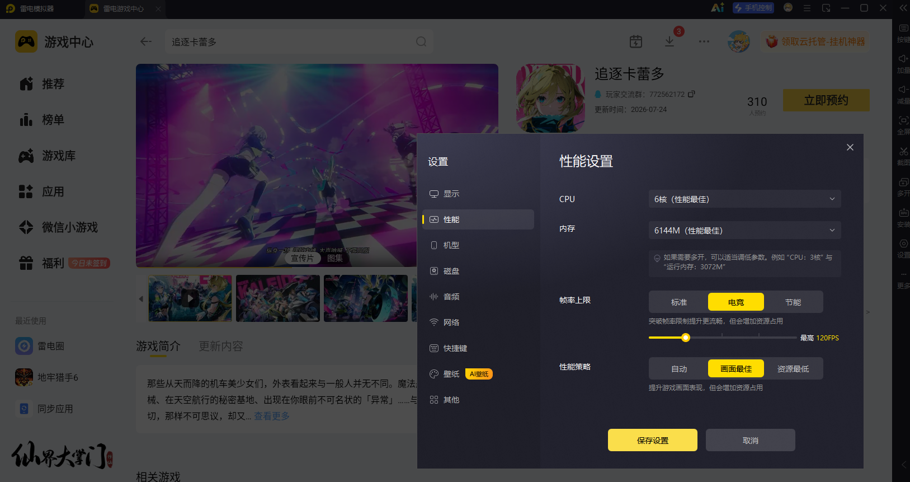Go back with the left arrow icon
This screenshot has height=482, width=910.
[146, 41]
